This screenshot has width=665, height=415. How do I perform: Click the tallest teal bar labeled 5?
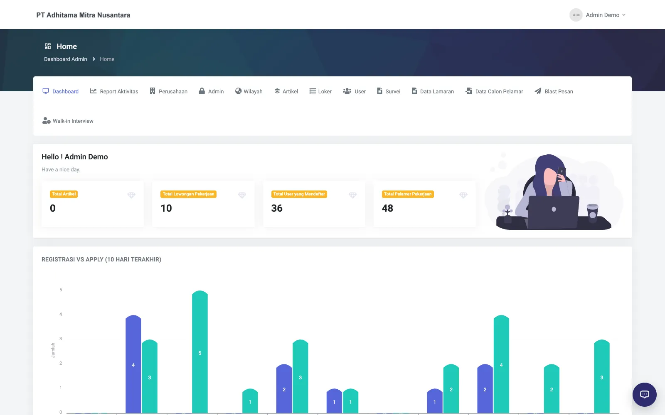pos(200,352)
